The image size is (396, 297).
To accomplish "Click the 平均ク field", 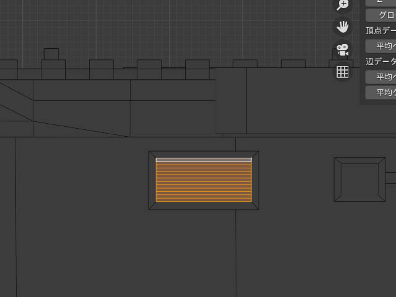I will coord(381,92).
